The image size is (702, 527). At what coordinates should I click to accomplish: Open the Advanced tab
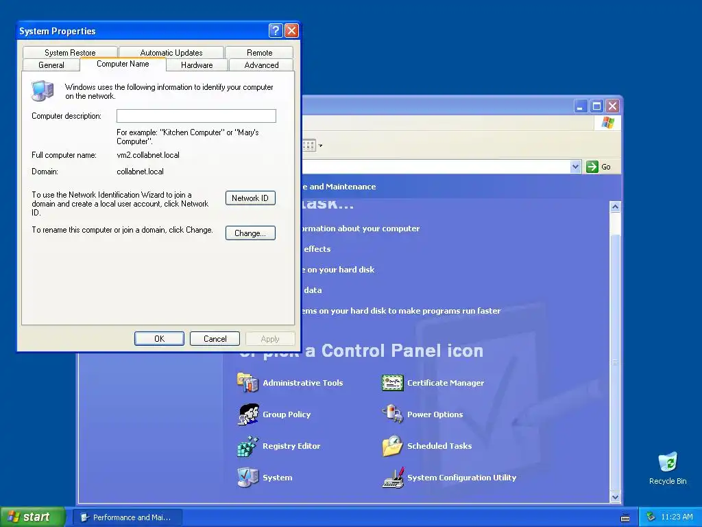[x=261, y=65]
